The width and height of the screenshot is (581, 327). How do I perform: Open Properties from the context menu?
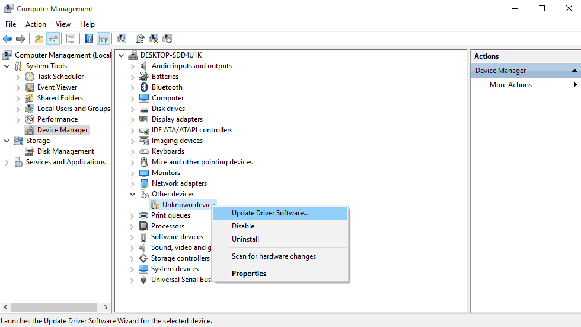pyautogui.click(x=280, y=273)
